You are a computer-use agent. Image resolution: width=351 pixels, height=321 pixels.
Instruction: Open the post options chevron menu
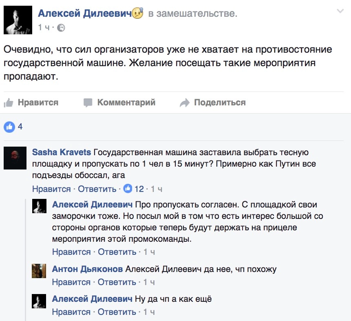(x=340, y=11)
